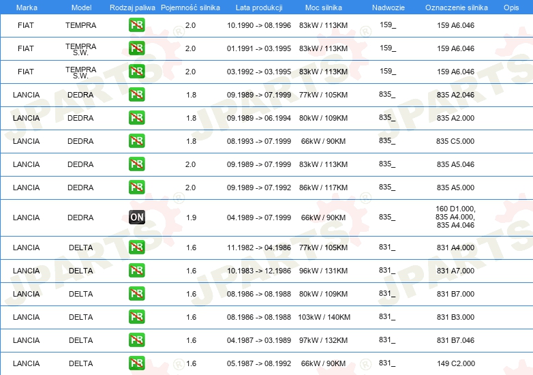The height and width of the screenshot is (375, 533).
Task: Click petrol icon for Dedra 86kW / 117KM row
Action: click(137, 187)
